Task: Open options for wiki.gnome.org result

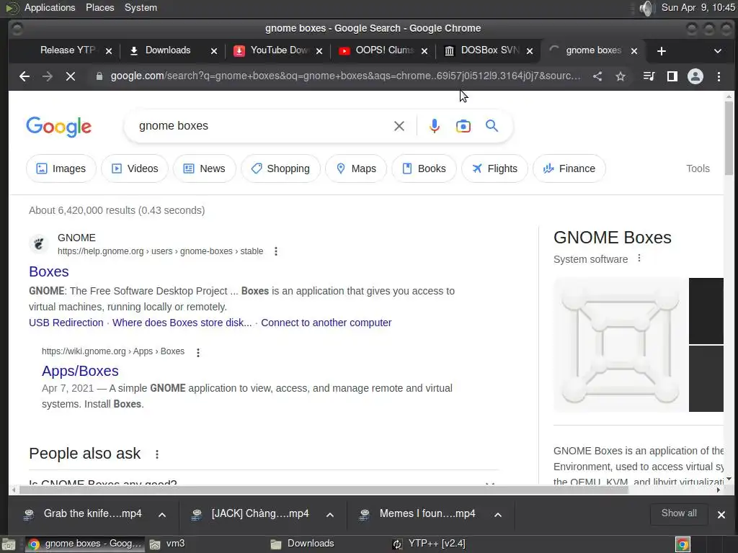Action: pos(198,353)
